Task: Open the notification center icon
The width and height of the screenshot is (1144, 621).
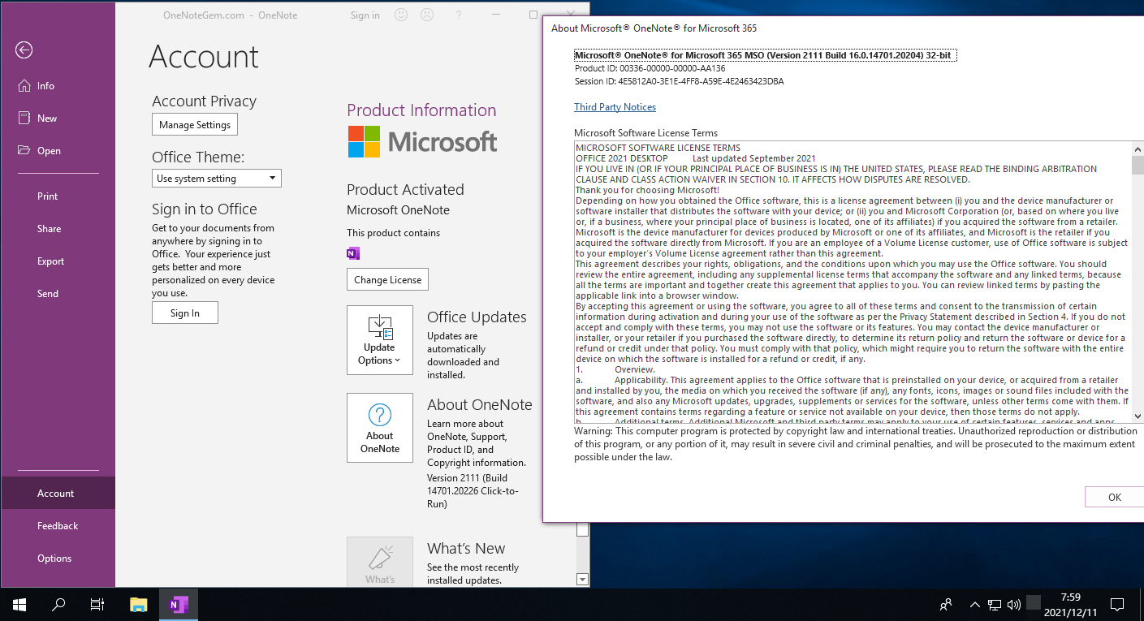Action: click(x=1117, y=605)
